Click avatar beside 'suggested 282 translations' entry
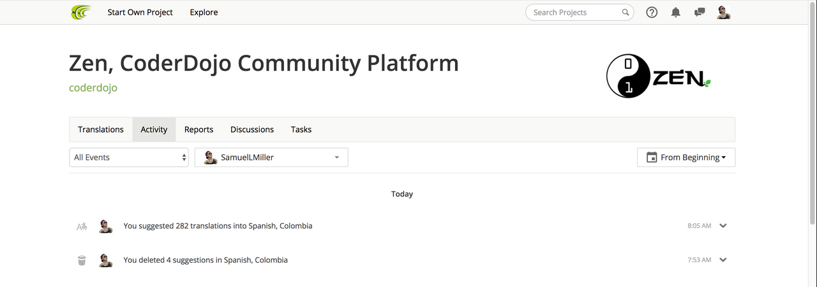Image resolution: width=817 pixels, height=287 pixels. point(106,226)
